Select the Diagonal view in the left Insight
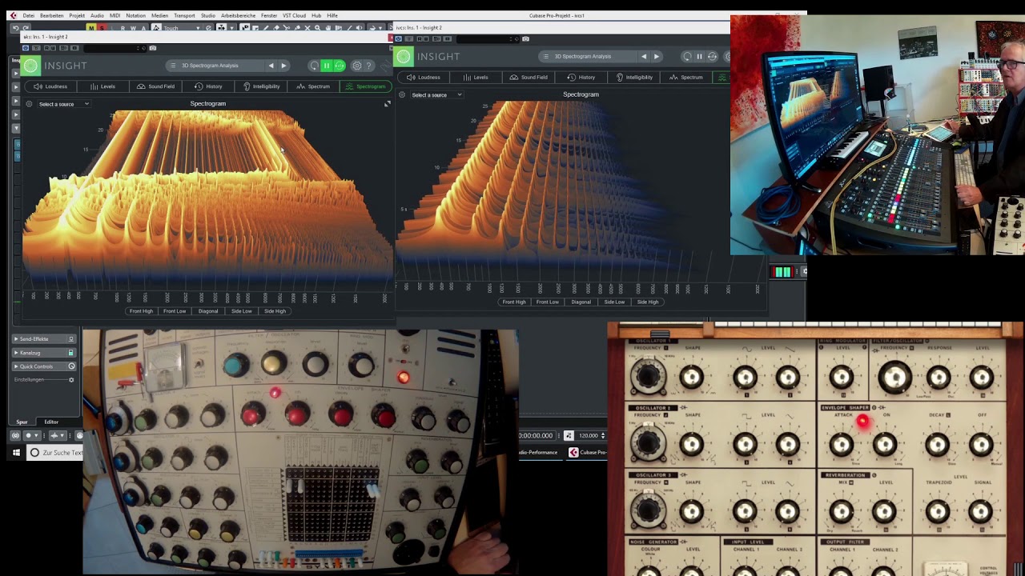Screen dimensions: 1025x576 [207, 311]
